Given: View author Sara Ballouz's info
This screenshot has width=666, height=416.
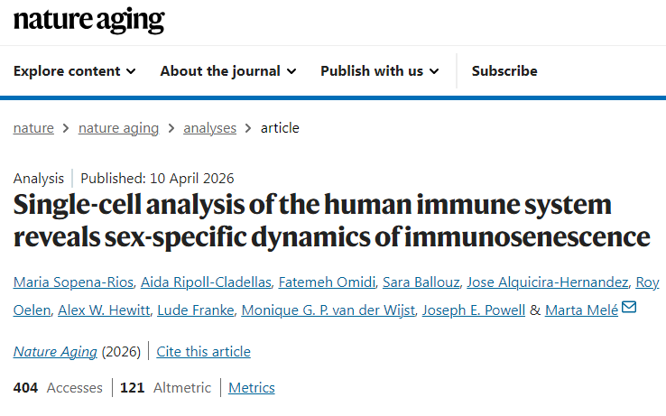Looking at the screenshot, I should point(420,283).
